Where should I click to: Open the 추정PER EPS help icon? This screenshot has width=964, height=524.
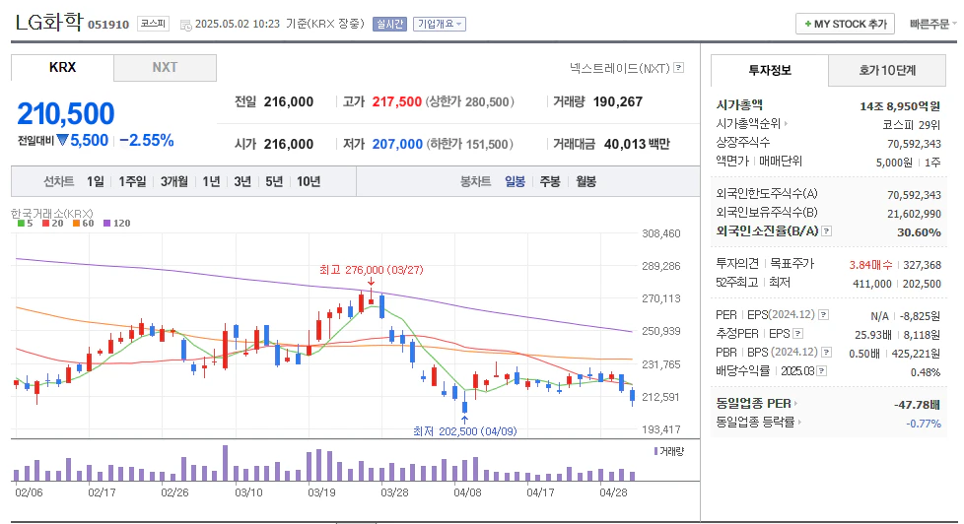pyautogui.click(x=798, y=334)
